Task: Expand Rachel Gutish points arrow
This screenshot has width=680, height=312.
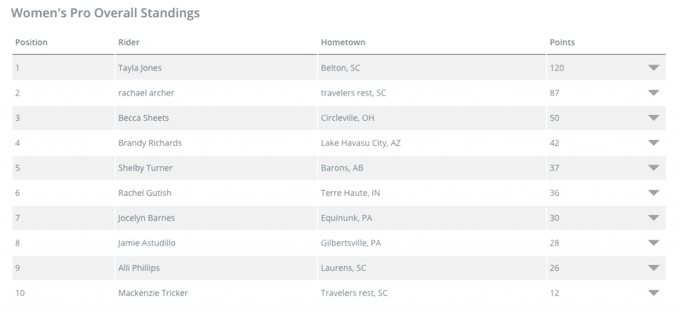Action: (653, 193)
